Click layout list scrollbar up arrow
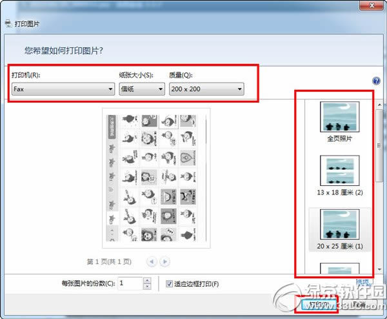The height and width of the screenshot is (319, 387). pos(379,105)
